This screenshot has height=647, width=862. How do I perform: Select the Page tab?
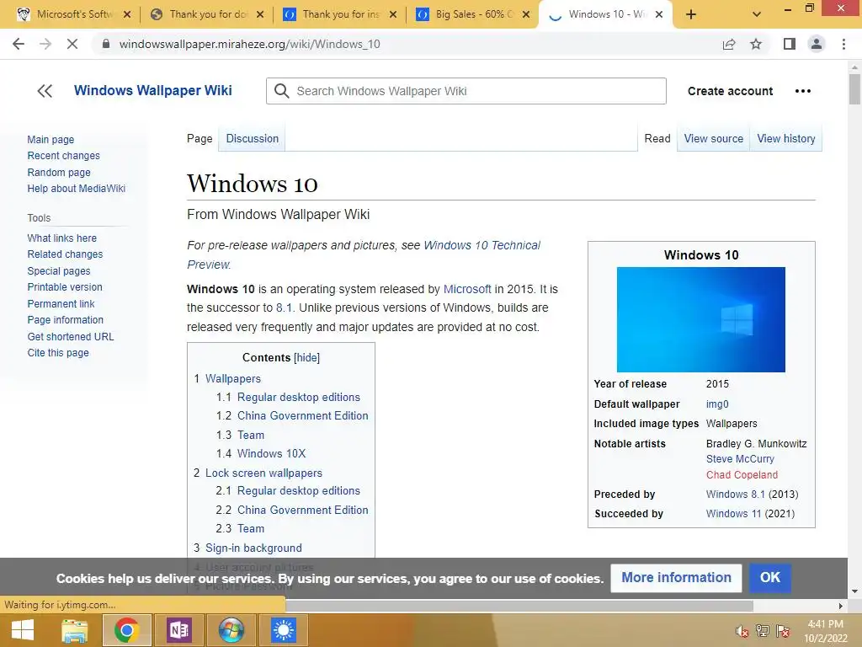point(200,139)
